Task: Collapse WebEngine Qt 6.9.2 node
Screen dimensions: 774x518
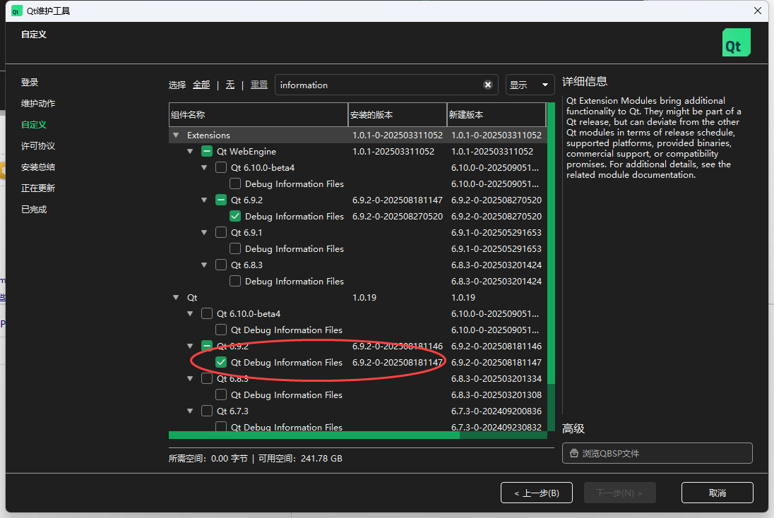Action: (204, 200)
